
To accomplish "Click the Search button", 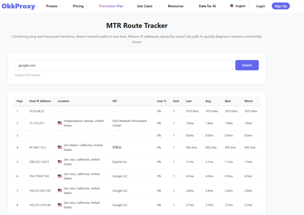I will [247, 65].
